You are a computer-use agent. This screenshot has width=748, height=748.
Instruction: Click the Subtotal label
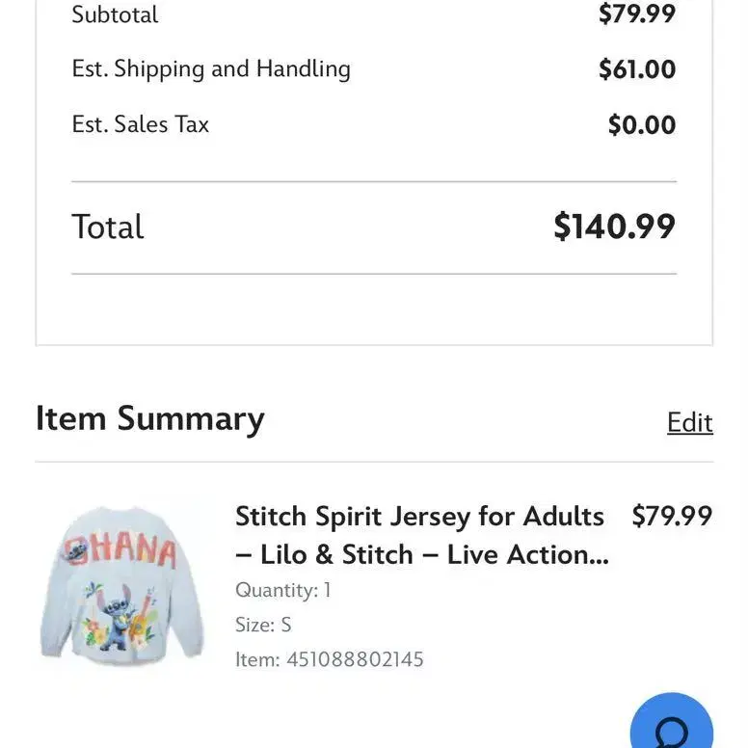115,14
